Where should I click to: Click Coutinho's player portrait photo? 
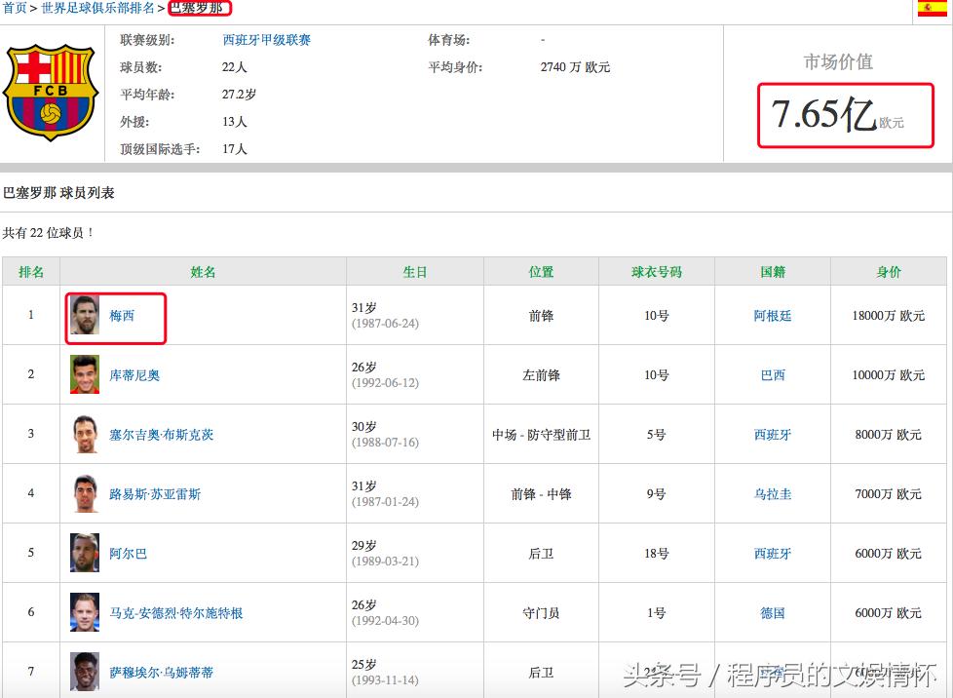pyautogui.click(x=86, y=373)
